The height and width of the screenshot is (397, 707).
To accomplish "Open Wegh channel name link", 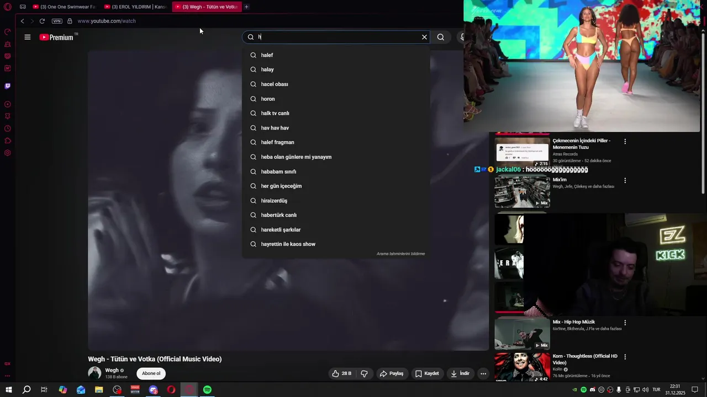I will (112, 371).
